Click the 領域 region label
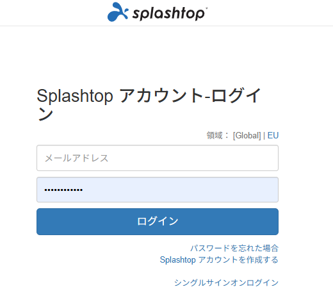The image size is (333, 296). point(215,135)
